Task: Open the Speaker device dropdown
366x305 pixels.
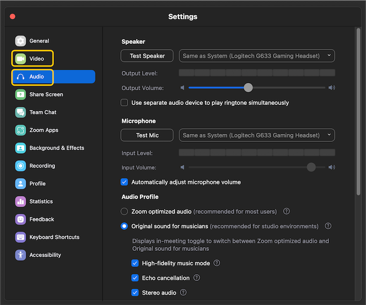Action: click(257, 56)
